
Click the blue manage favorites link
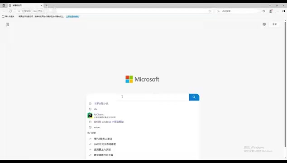point(72,16)
